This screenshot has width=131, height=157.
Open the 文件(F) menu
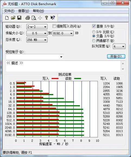coord(9,11)
